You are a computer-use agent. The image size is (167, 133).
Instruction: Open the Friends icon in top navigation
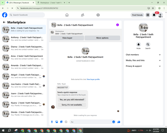pos(82,15)
